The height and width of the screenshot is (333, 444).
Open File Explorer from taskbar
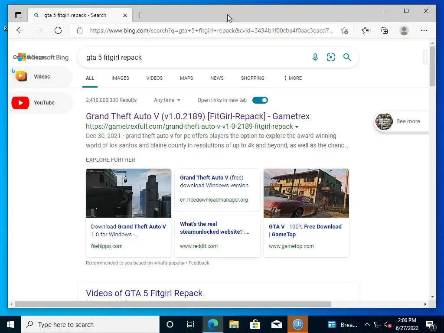(234, 324)
